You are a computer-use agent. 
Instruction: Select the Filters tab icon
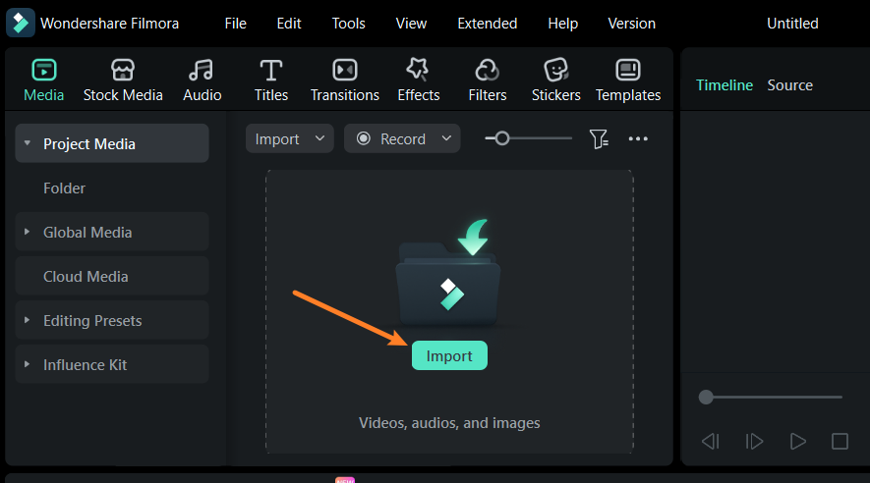point(488,71)
